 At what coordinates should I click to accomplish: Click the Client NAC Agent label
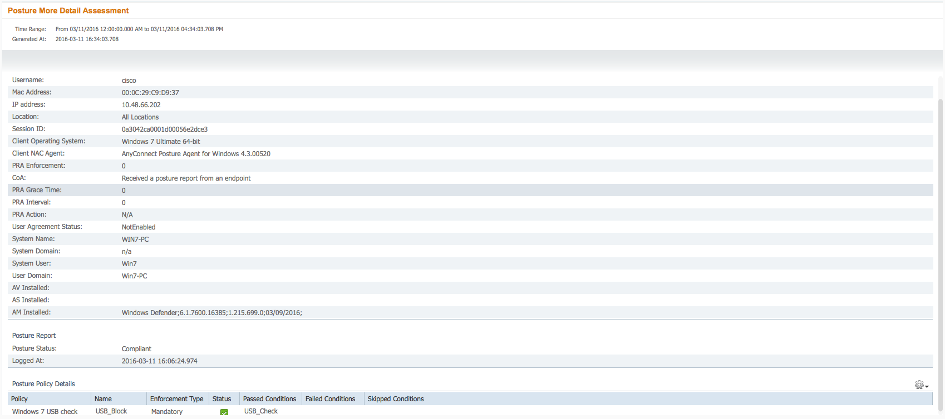point(38,153)
